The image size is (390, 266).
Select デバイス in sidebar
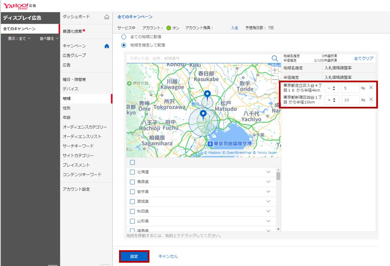click(70, 89)
